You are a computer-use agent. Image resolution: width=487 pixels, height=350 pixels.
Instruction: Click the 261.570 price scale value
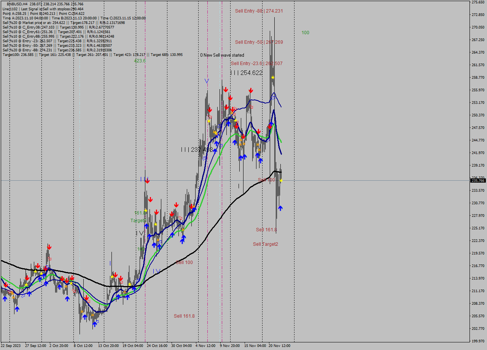[x=478, y=65]
